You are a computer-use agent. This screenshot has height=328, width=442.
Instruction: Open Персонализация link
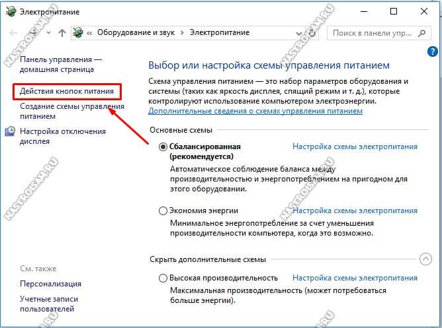coord(50,284)
